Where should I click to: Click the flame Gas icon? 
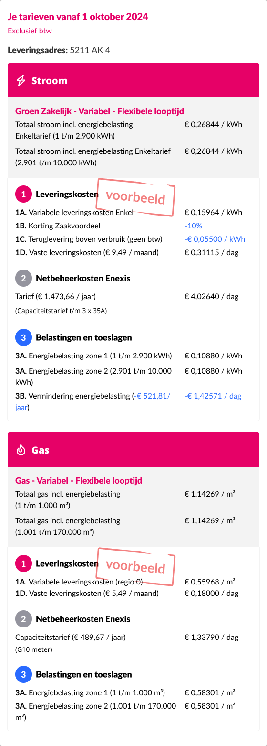coord(21,450)
